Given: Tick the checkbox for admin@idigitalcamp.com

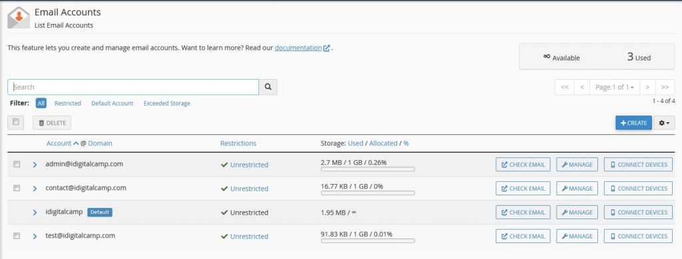Looking at the screenshot, I should [17, 165].
